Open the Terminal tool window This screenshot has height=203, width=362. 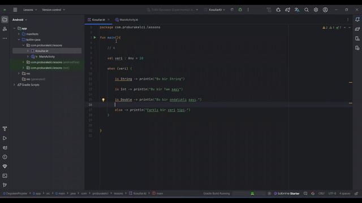pyautogui.click(x=5, y=175)
